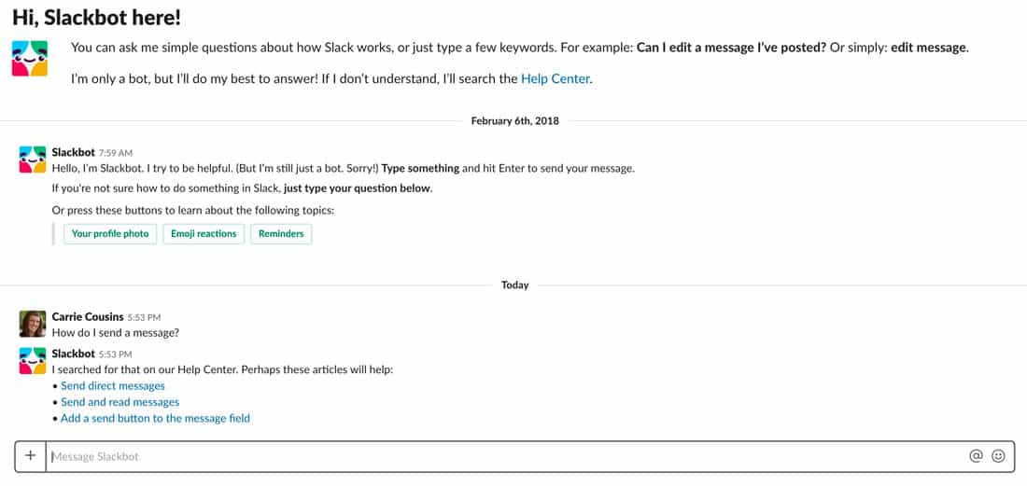Click Slackbot avatar beside 5:53 PM reply
Viewport: 1027px width, 486px height.
33,361
